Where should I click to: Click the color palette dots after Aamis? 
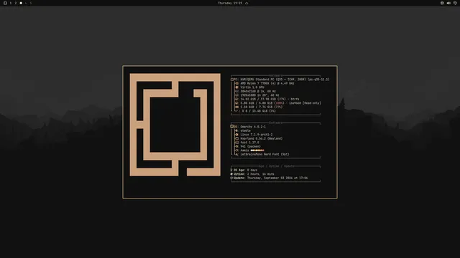257,150
